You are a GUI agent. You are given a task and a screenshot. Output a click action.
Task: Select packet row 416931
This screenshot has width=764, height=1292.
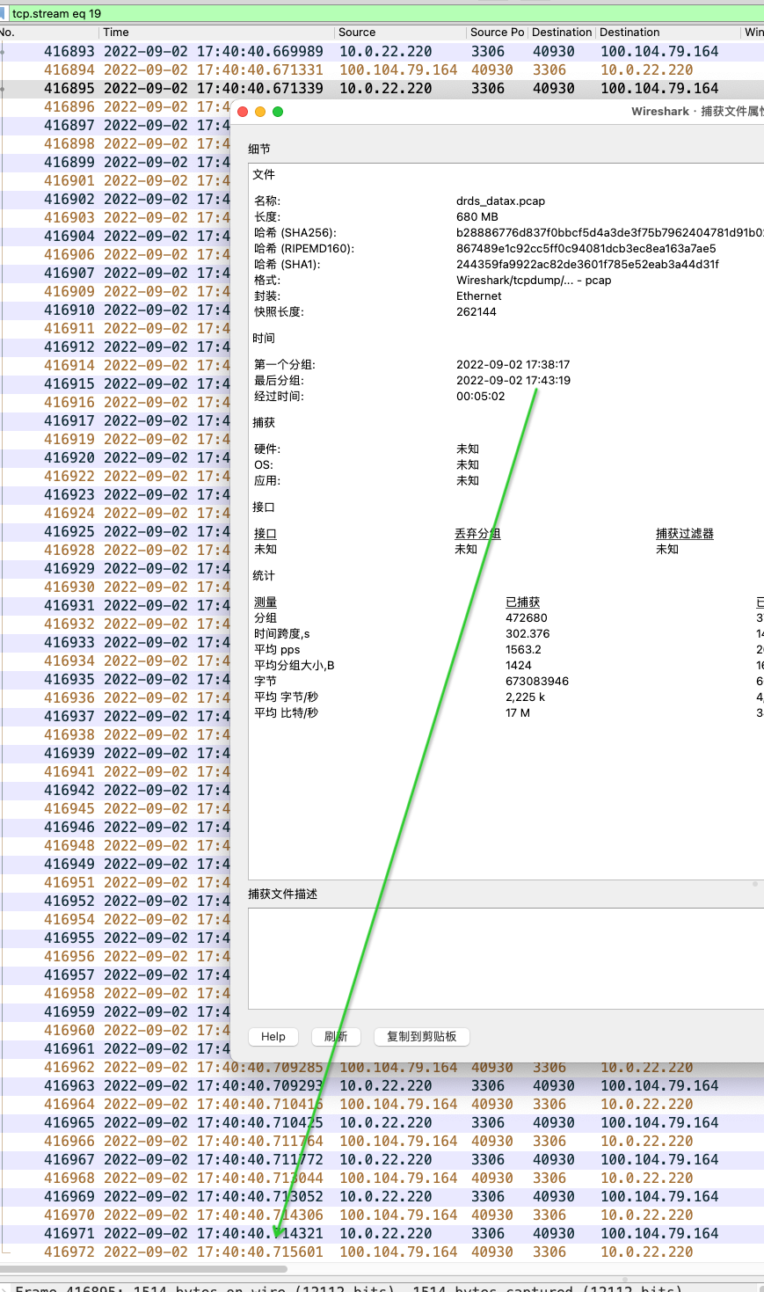point(114,606)
